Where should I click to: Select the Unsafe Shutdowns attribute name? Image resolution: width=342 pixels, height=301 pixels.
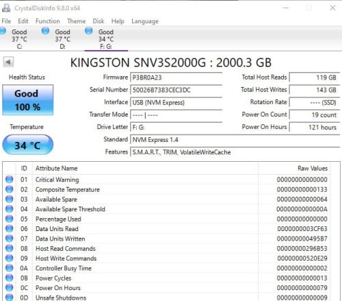point(61,298)
